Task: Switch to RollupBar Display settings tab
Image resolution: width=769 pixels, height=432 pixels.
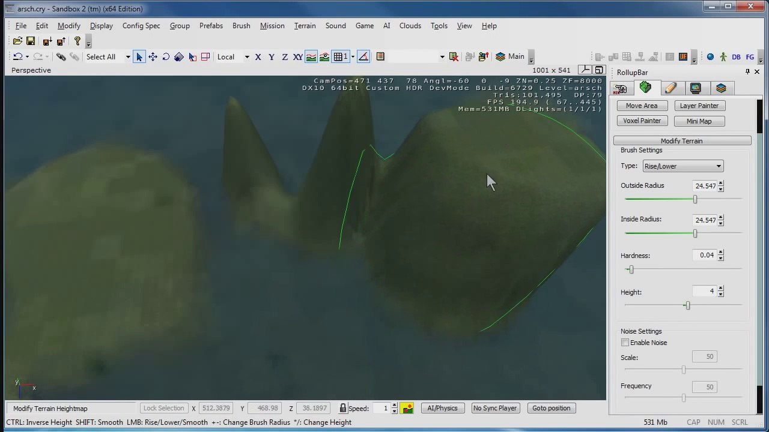Action: 696,89
